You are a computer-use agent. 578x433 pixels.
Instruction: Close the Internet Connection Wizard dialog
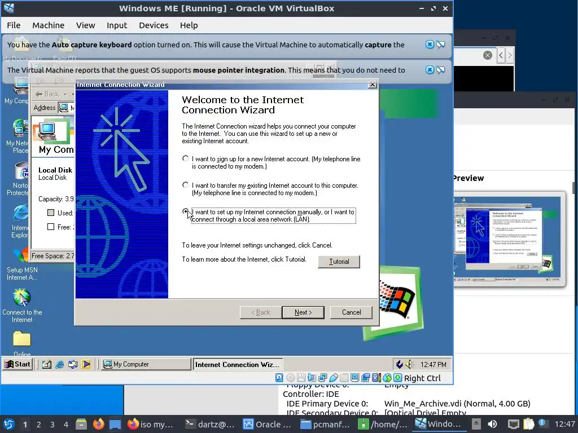pos(373,85)
